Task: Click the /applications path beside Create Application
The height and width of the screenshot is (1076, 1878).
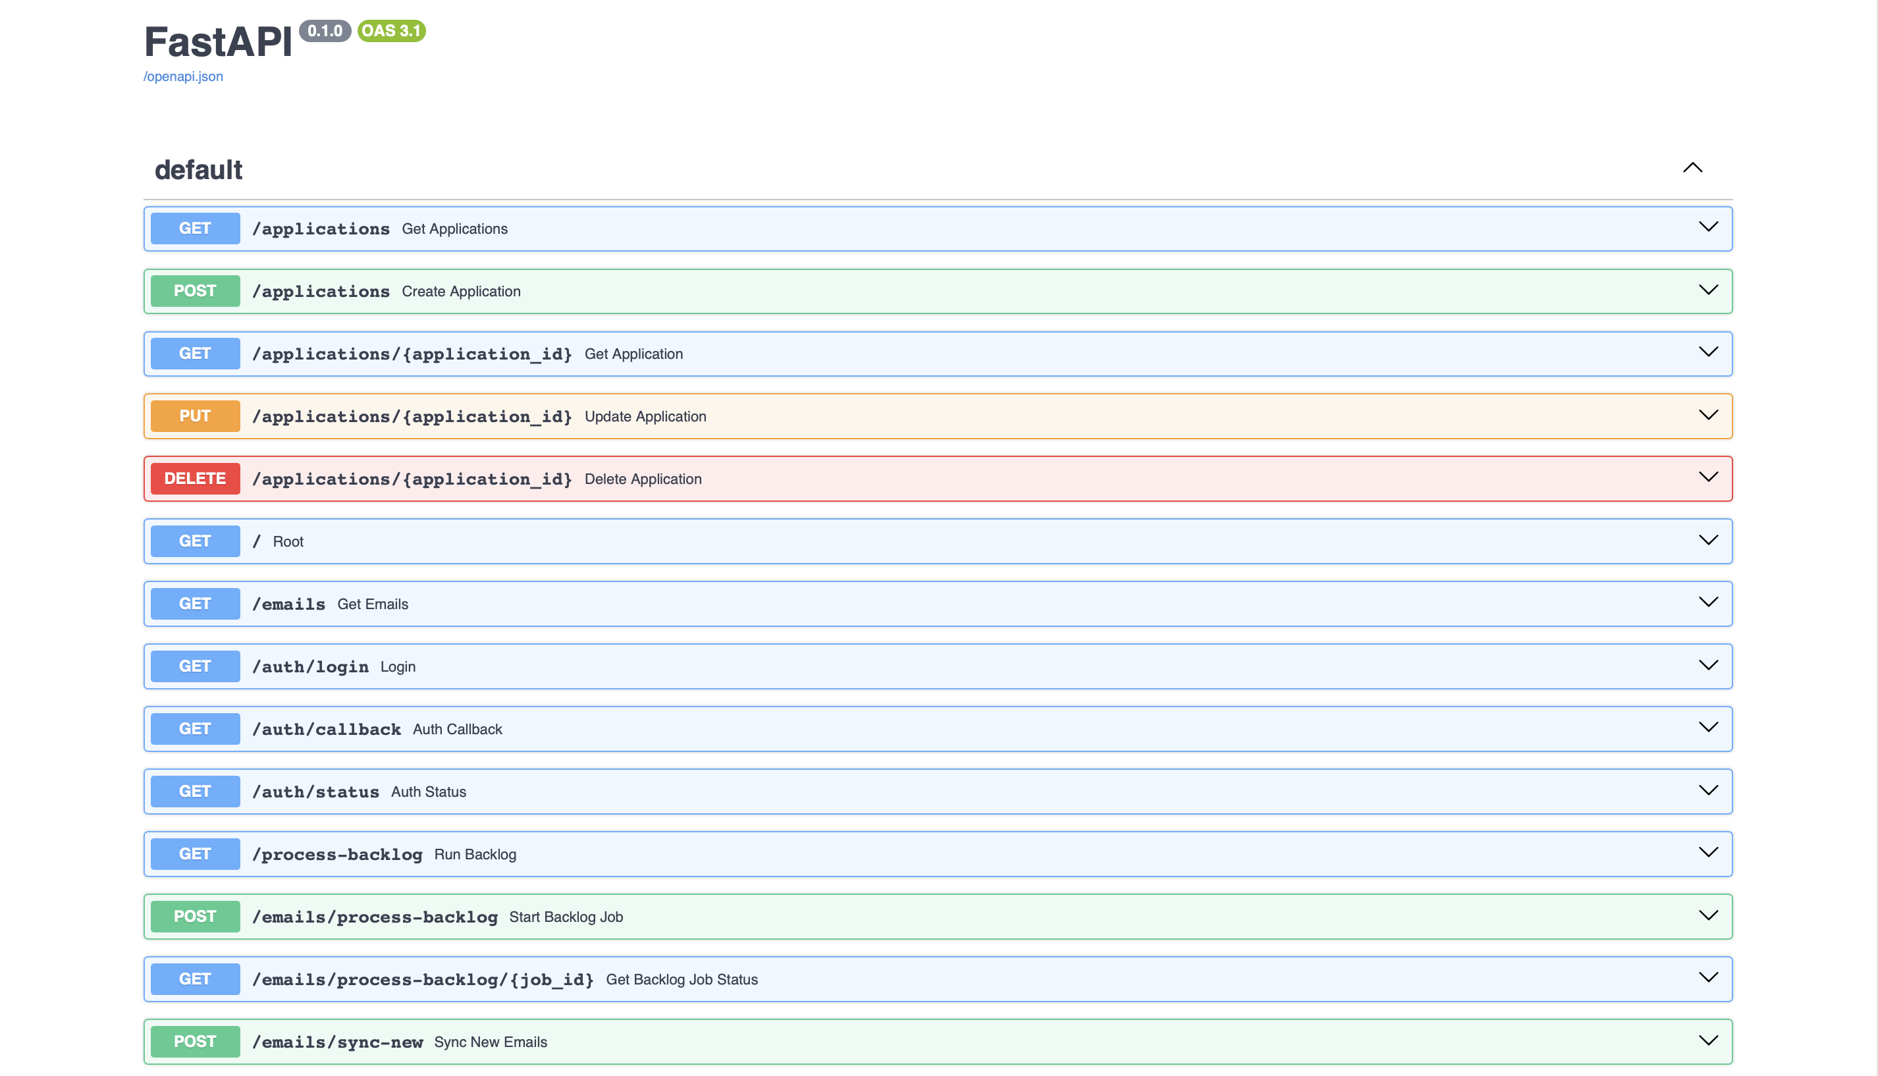Action: pyautogui.click(x=321, y=292)
